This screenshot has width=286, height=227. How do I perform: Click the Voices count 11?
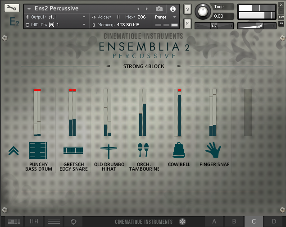118,17
